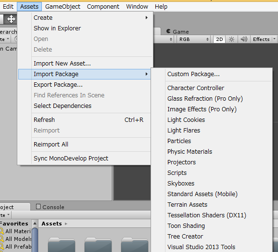The height and width of the screenshot is (252, 278).
Task: Open the Component menu
Action: coord(103,7)
